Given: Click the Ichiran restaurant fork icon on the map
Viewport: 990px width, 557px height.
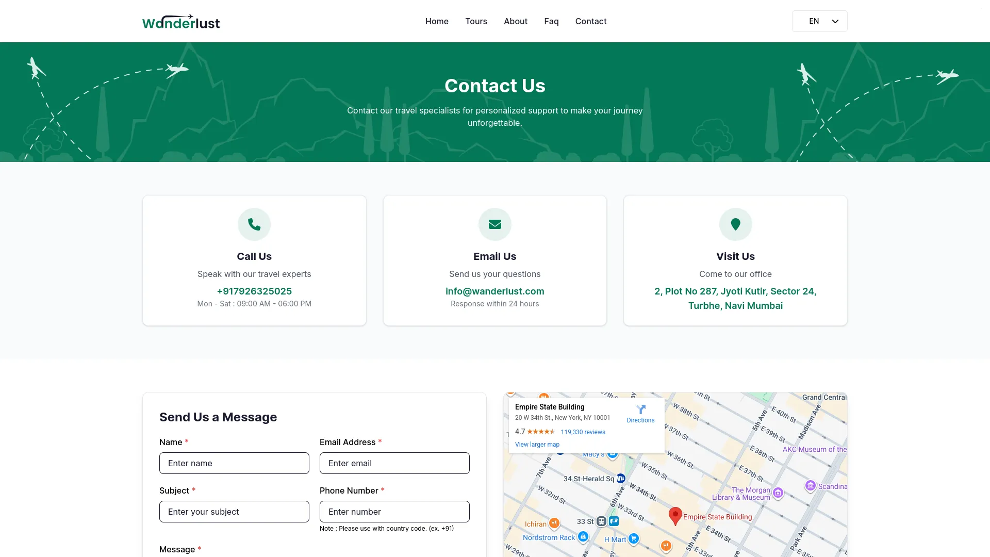Looking at the screenshot, I should tap(554, 522).
